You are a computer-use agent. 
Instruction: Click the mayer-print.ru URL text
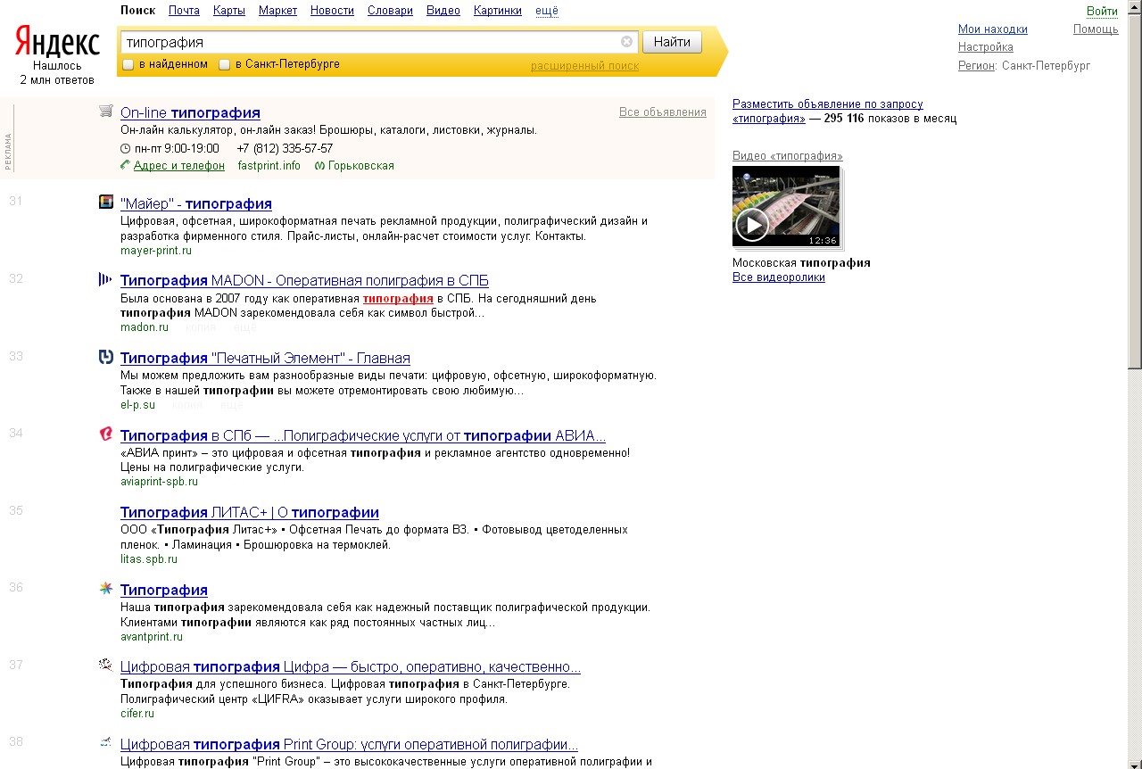pos(156,251)
